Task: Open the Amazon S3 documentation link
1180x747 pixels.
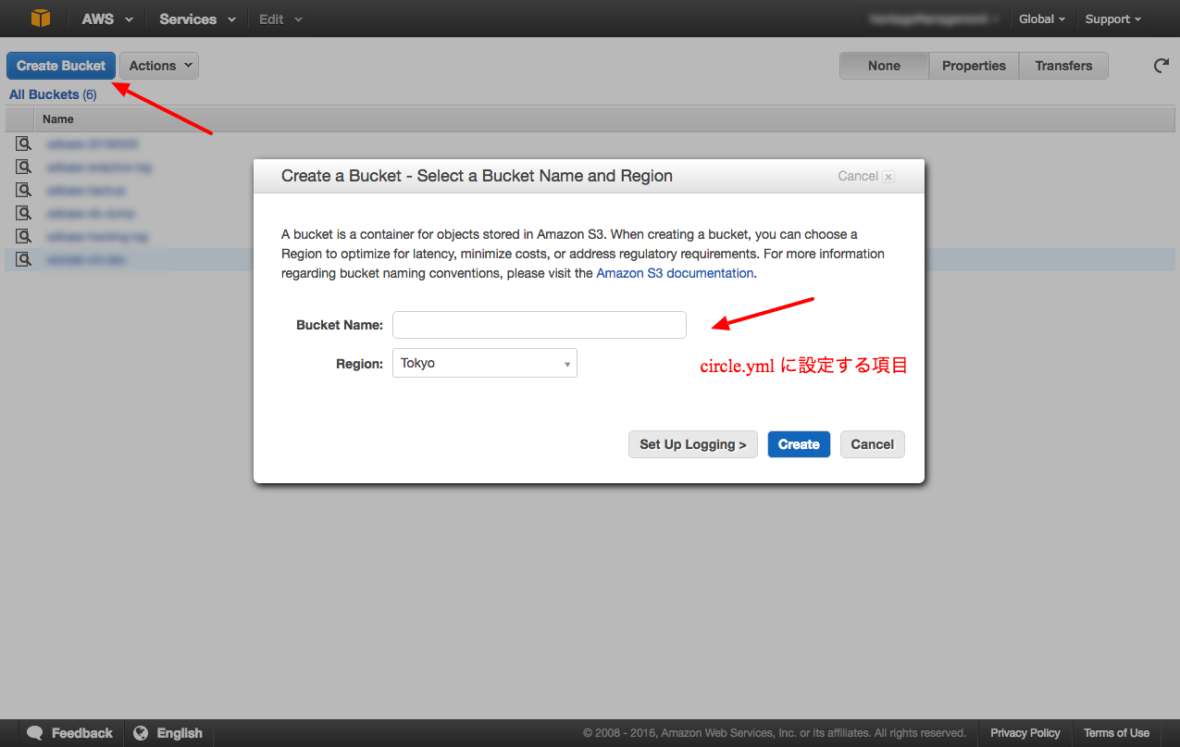Action: click(x=674, y=273)
